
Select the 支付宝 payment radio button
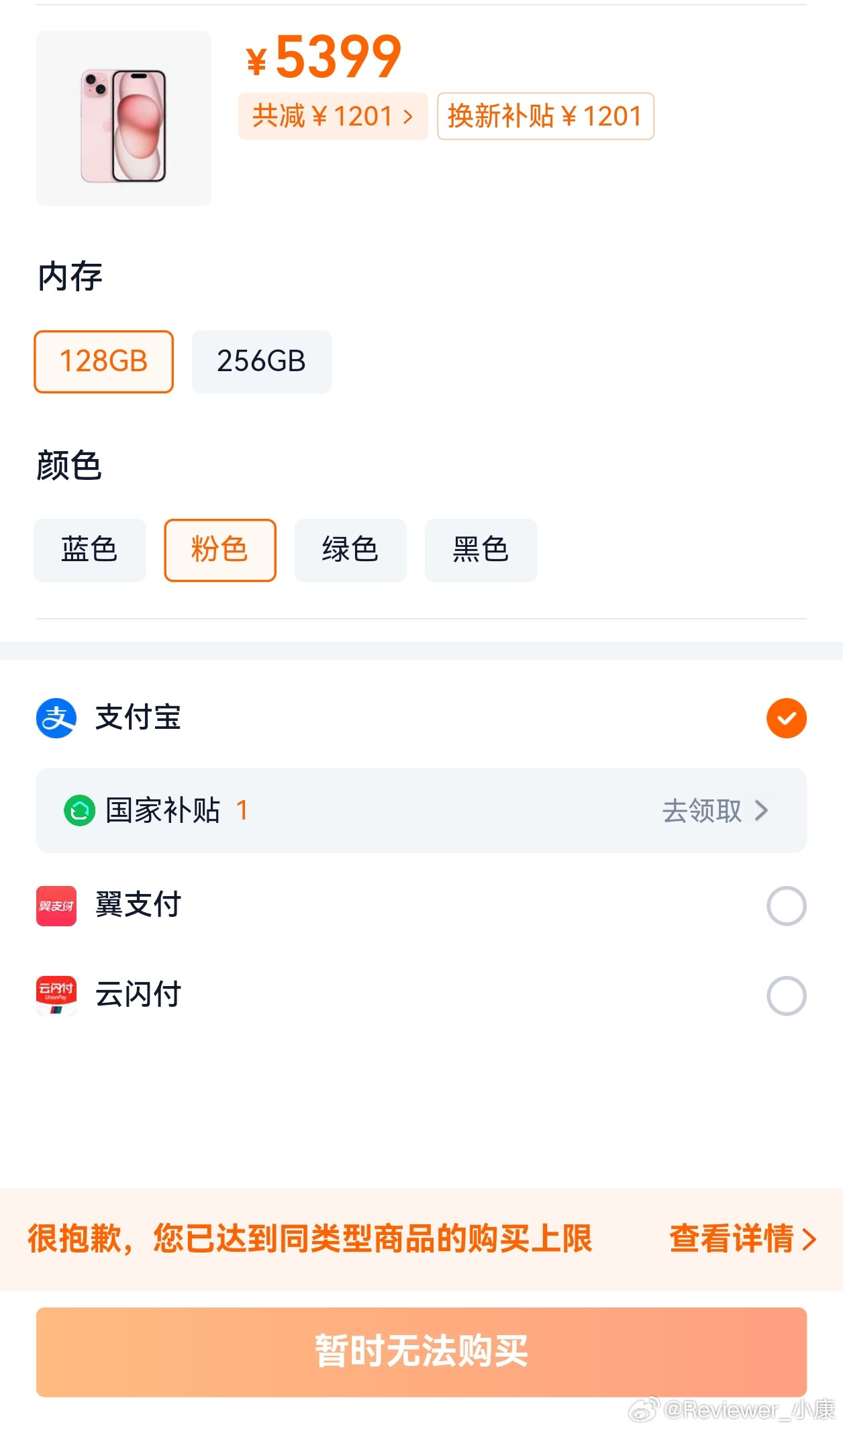pos(786,718)
